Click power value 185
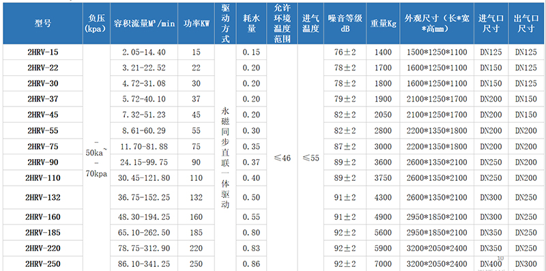This screenshot has height=271, width=546. pyautogui.click(x=197, y=233)
